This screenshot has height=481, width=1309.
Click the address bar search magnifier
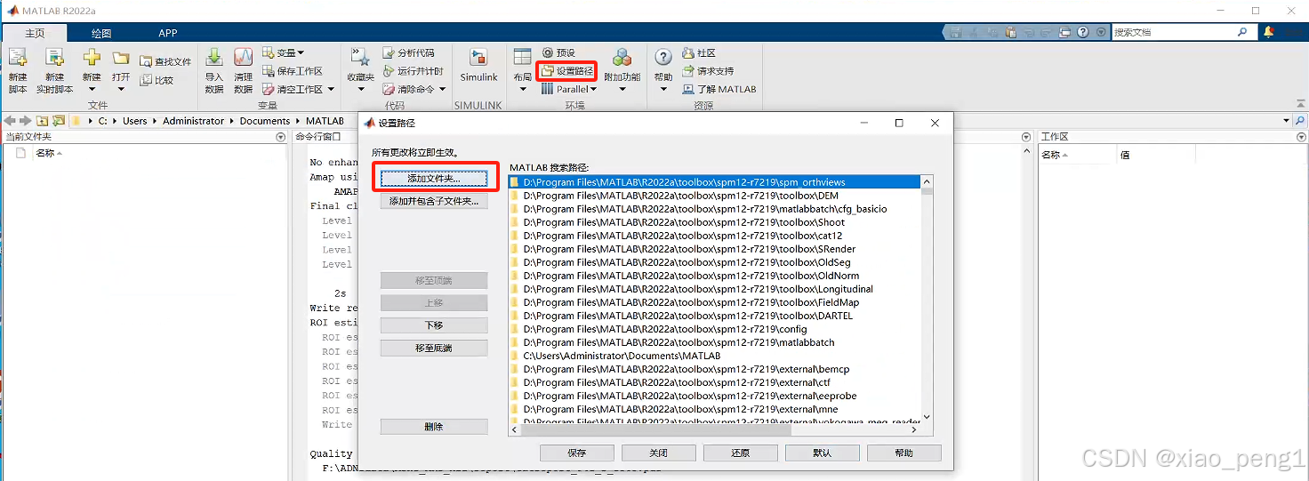[x=1300, y=121]
